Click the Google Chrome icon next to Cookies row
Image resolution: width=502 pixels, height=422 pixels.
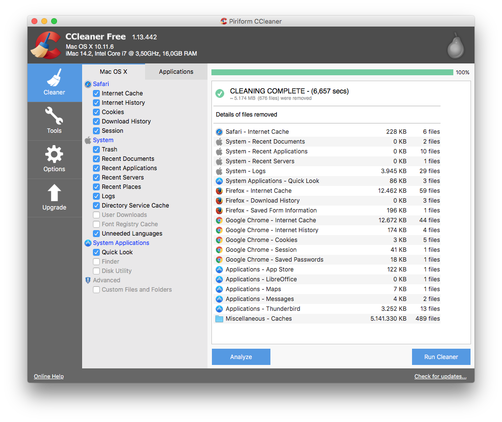pyautogui.click(x=219, y=240)
